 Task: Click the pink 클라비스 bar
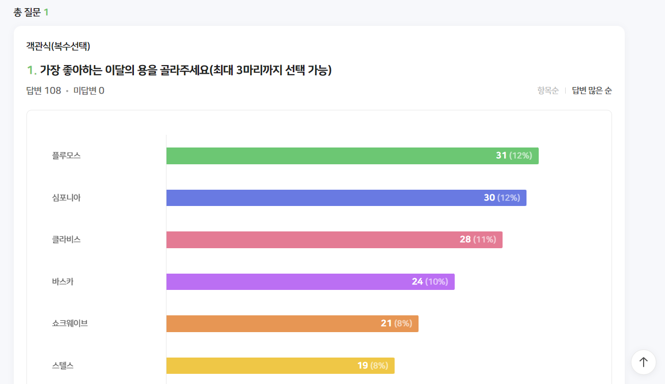click(334, 240)
